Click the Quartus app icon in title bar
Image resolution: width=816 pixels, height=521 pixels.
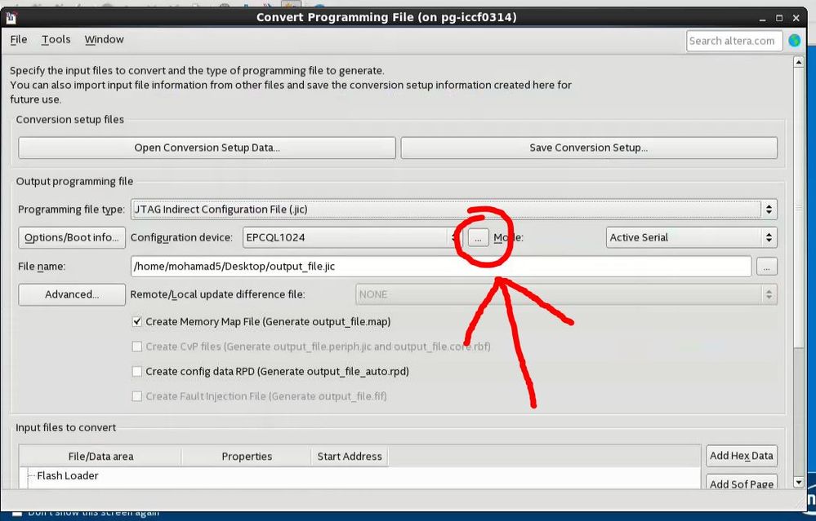(x=11, y=18)
